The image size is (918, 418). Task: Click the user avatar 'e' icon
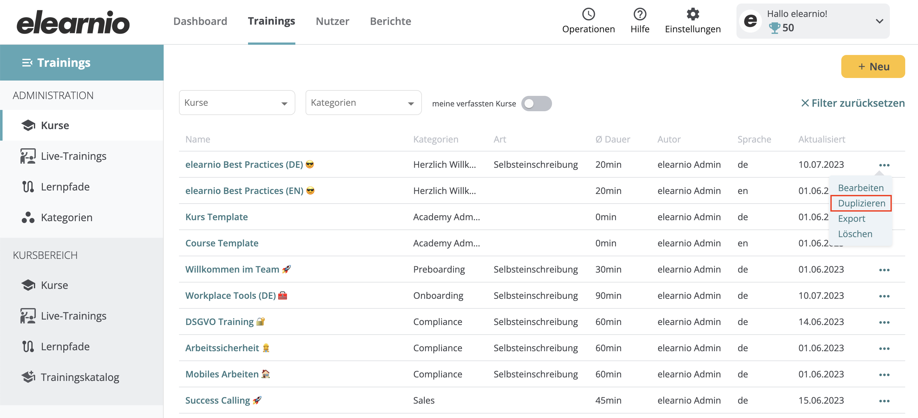pyautogui.click(x=750, y=21)
